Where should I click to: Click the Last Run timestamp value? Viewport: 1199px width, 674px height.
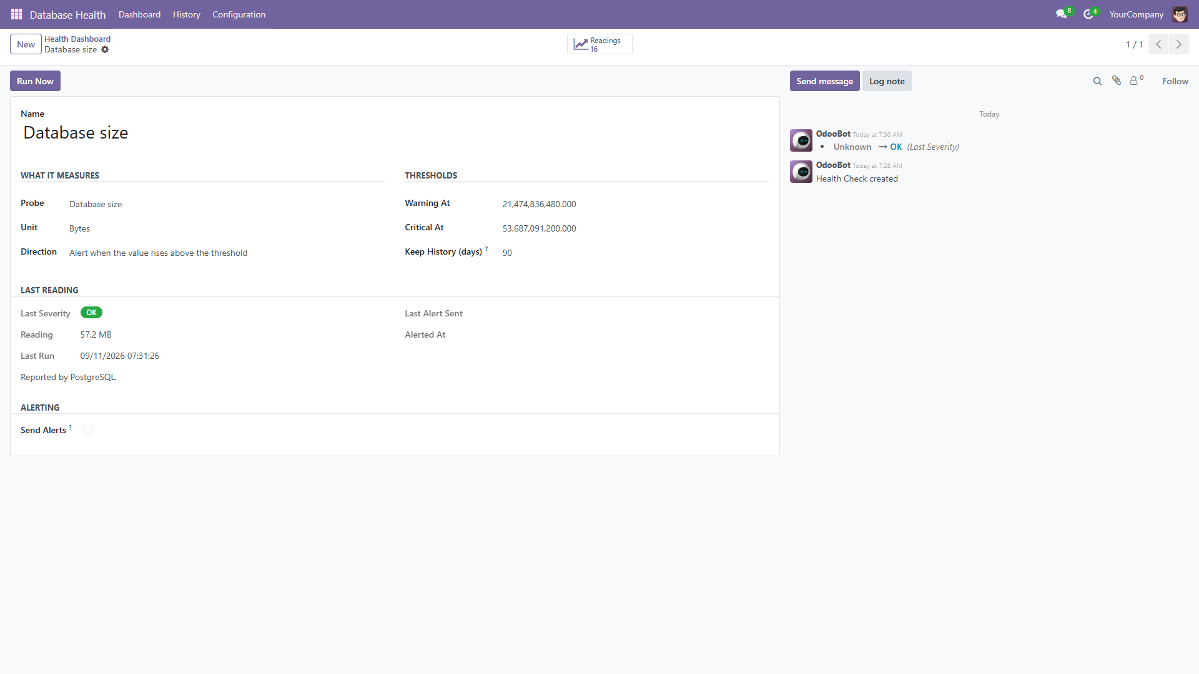pyautogui.click(x=119, y=356)
